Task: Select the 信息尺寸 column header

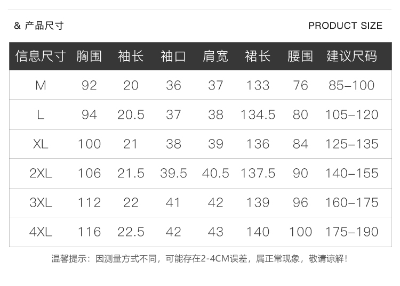Action: [41, 56]
